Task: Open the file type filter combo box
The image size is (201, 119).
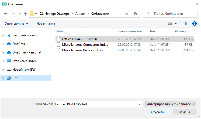Action: [171, 104]
